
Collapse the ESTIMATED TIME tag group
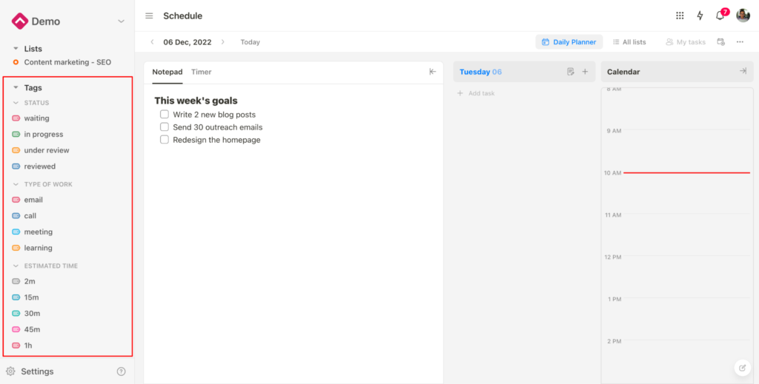tap(16, 266)
